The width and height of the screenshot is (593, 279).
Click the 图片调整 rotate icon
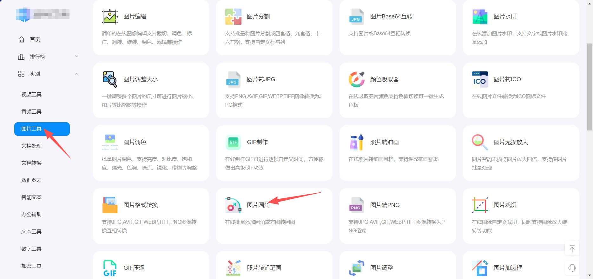357,268
